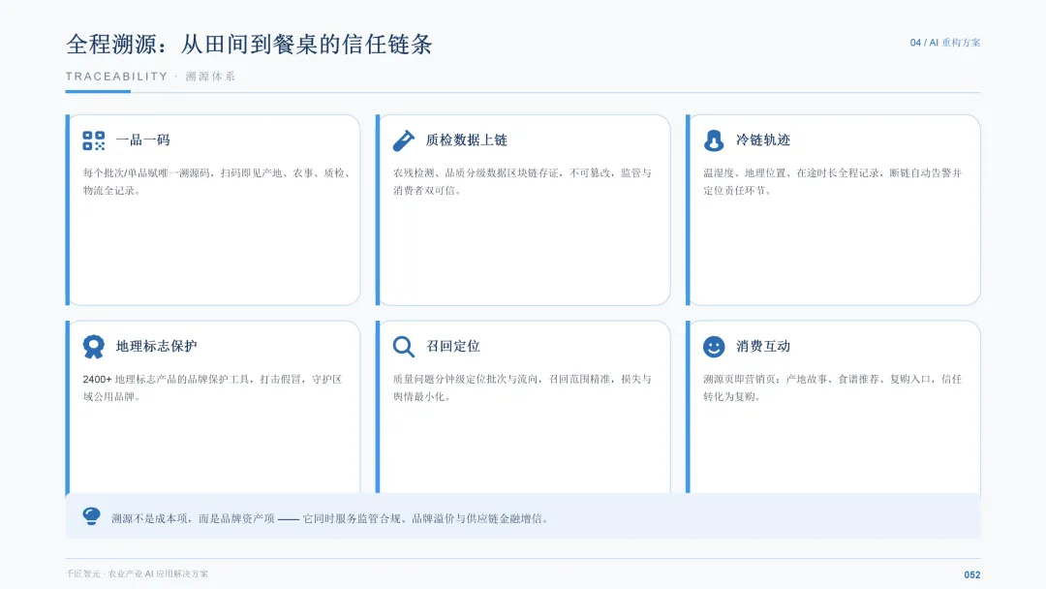
Task: Click the section marker 04 / AI 重构方案
Action: pos(945,43)
